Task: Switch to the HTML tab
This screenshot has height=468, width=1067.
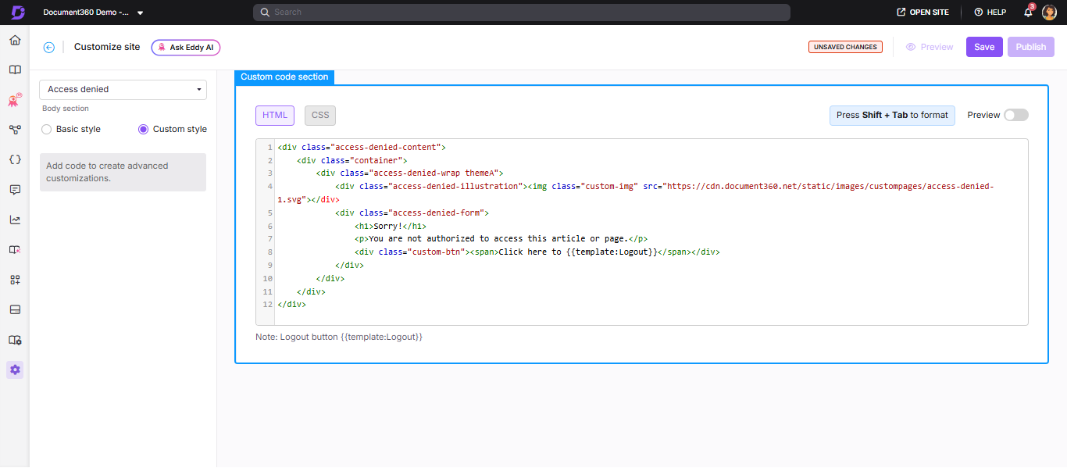Action: point(275,116)
